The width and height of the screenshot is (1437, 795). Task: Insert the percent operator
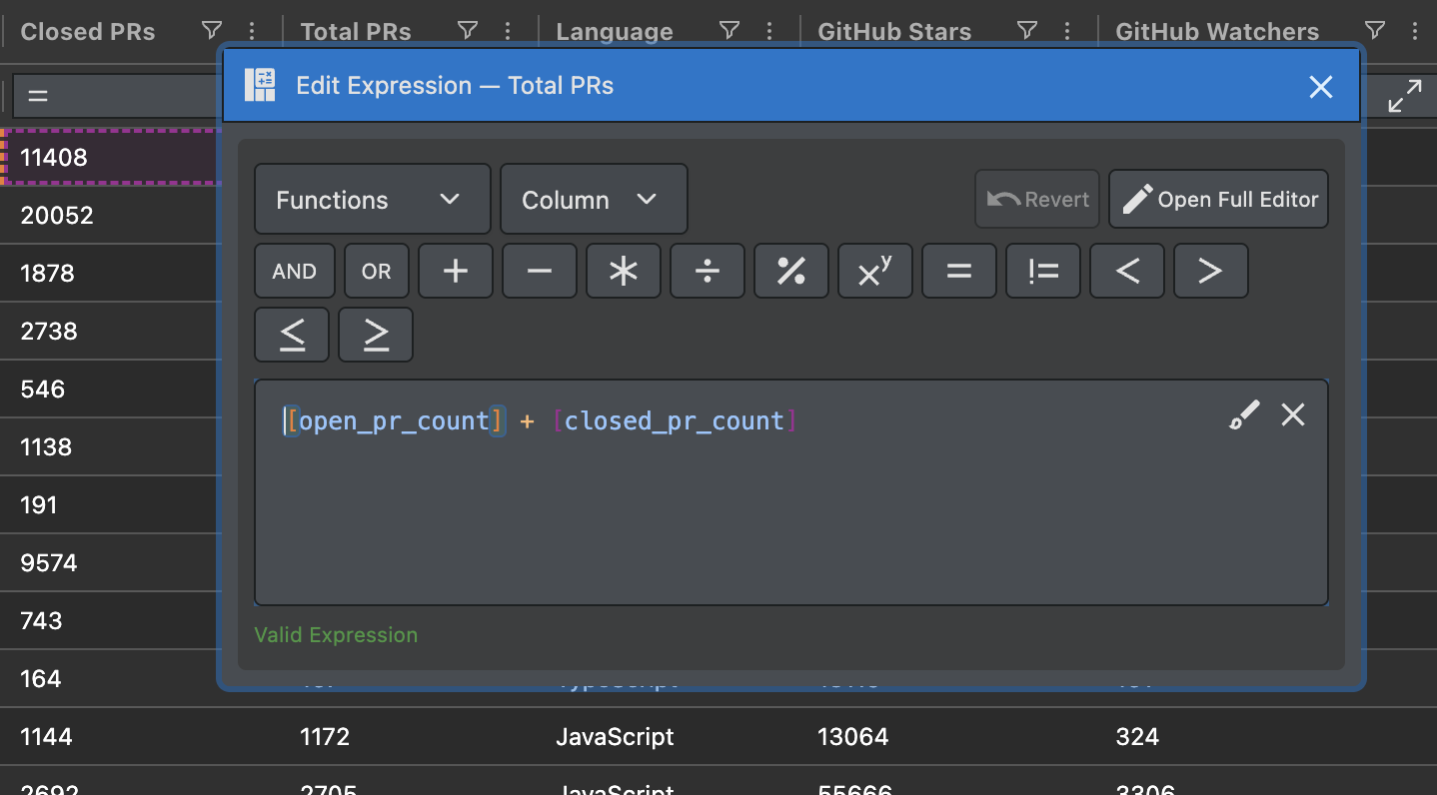click(791, 271)
